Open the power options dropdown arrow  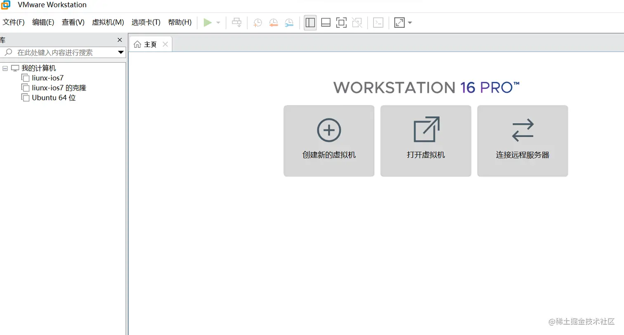point(218,23)
